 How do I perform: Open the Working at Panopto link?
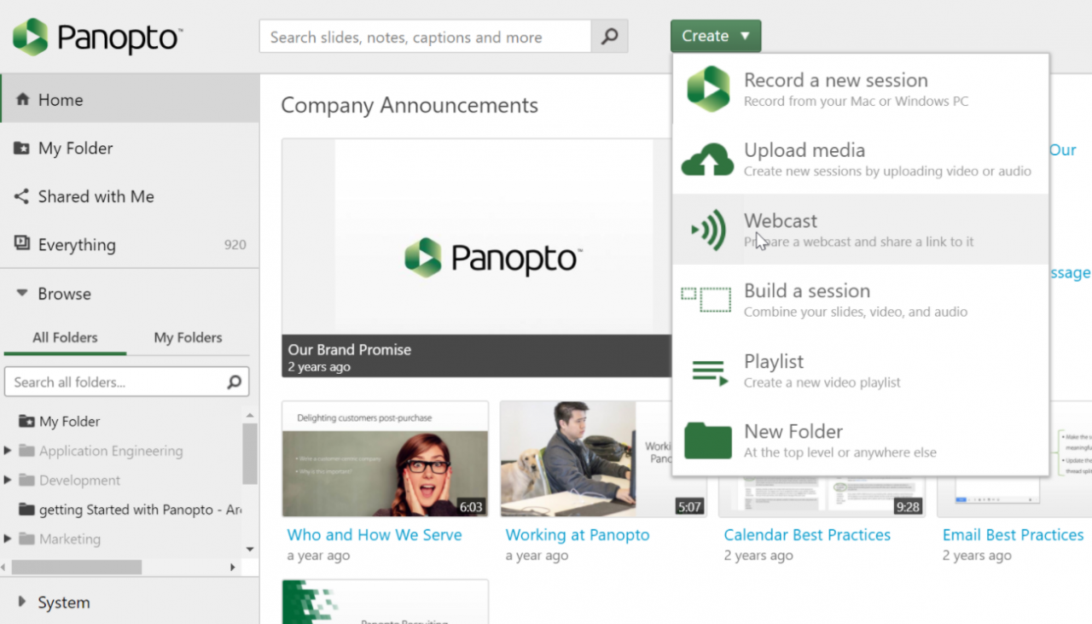click(578, 535)
